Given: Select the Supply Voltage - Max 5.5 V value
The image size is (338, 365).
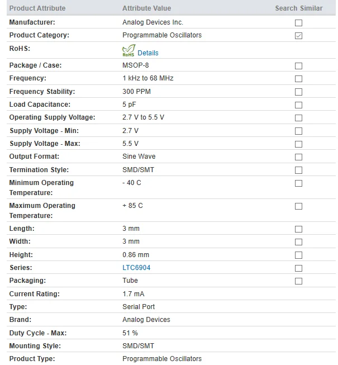Looking at the screenshot, I should 131,144.
